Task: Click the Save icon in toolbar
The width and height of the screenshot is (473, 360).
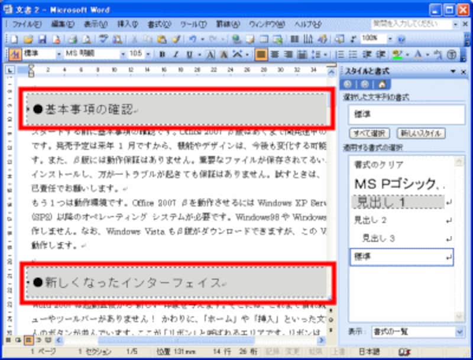Action: coord(42,39)
